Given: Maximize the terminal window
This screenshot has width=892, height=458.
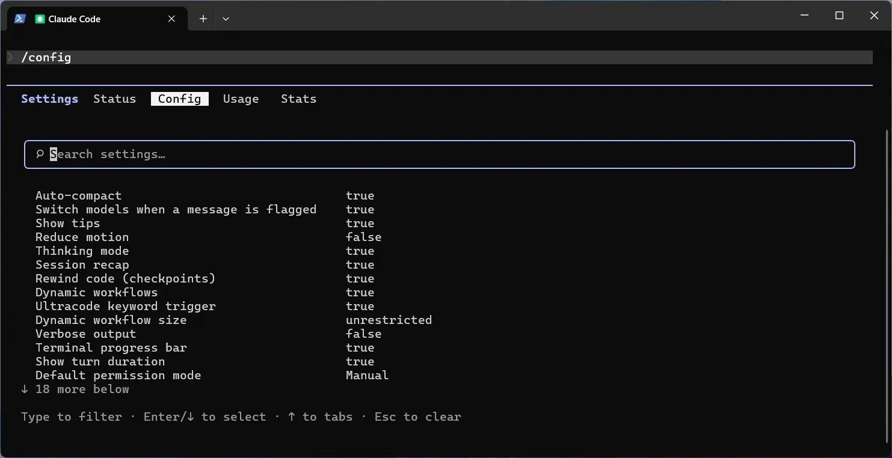Looking at the screenshot, I should point(840,16).
